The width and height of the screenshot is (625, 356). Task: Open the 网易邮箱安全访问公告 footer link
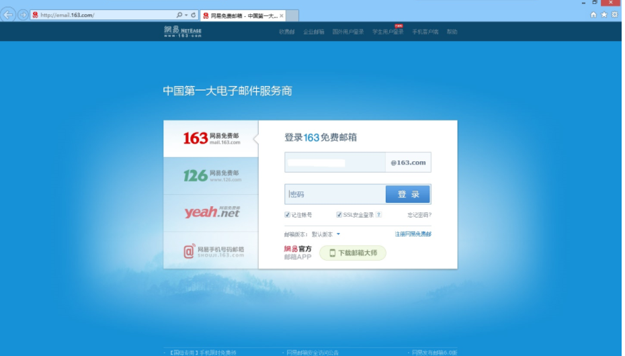click(312, 353)
